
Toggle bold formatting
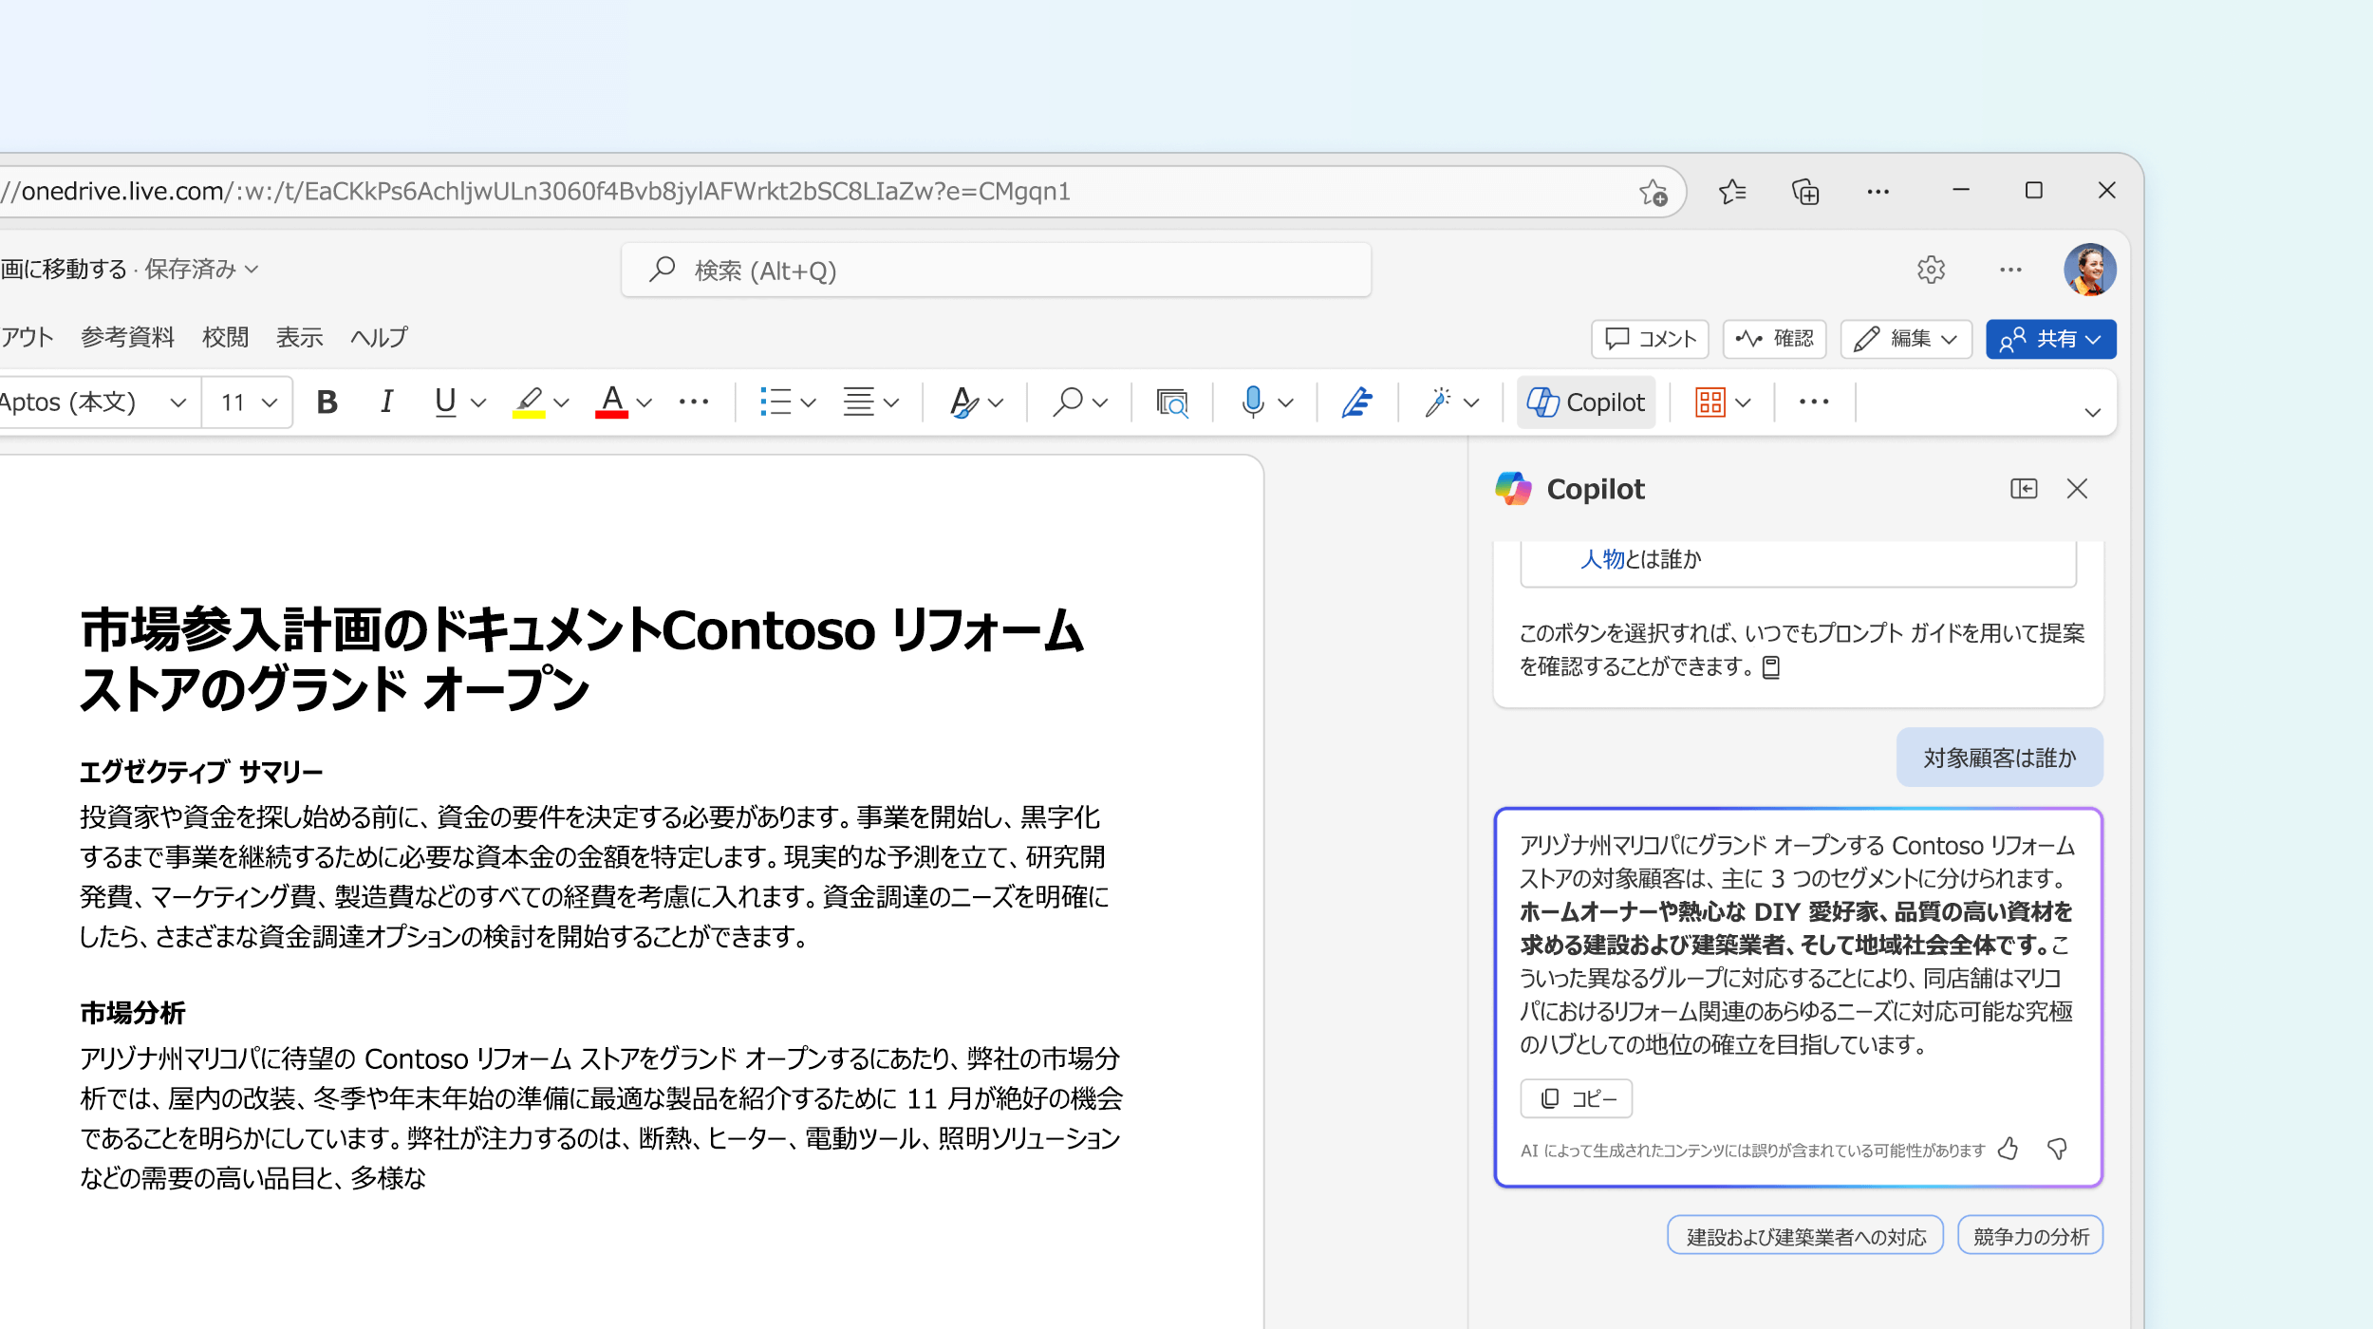click(327, 402)
